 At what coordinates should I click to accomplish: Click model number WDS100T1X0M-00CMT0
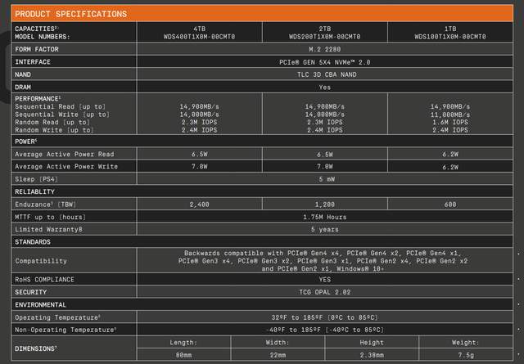pos(450,37)
